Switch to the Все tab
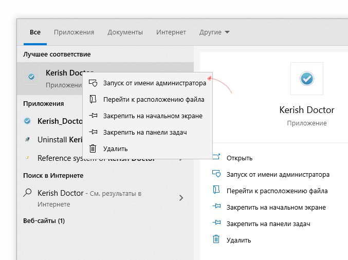 coord(35,32)
